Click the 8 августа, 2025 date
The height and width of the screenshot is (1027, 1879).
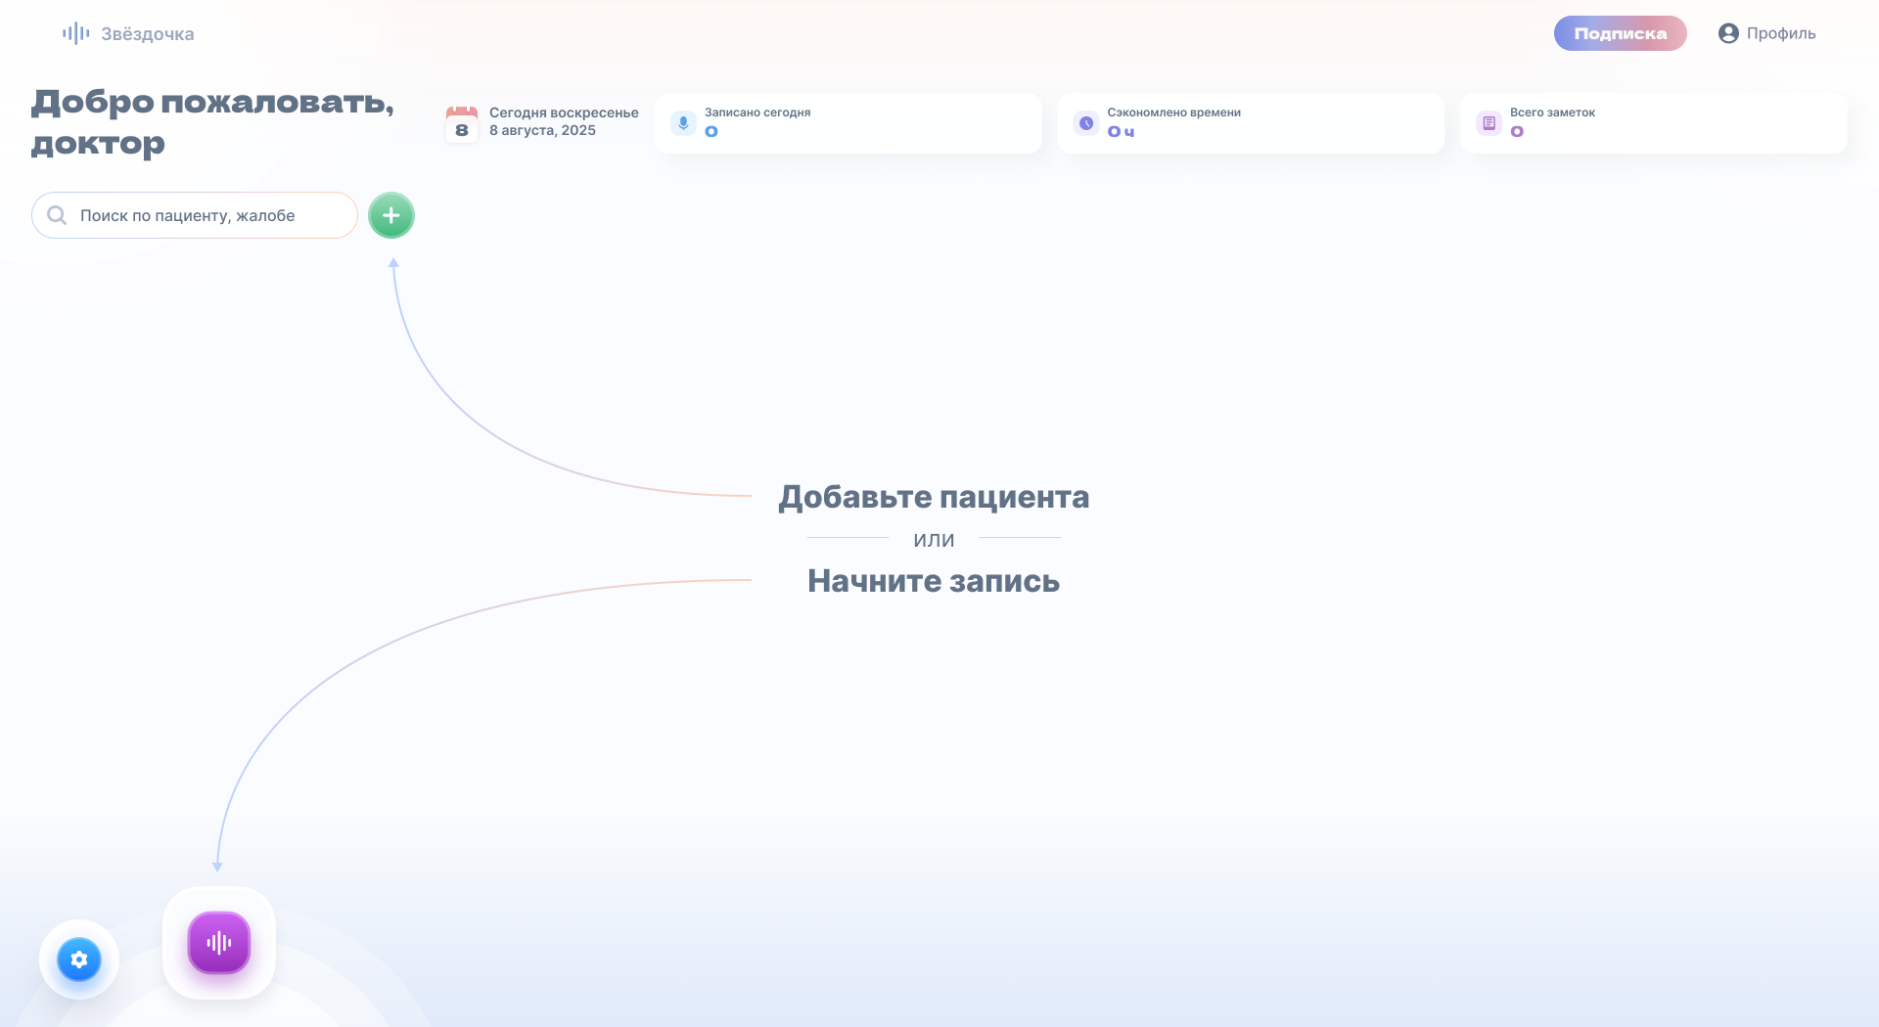(x=542, y=130)
